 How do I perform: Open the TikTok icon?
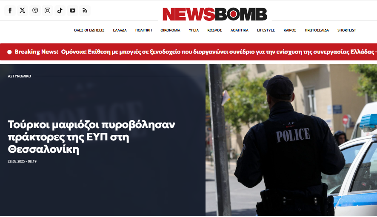pyautogui.click(x=60, y=11)
